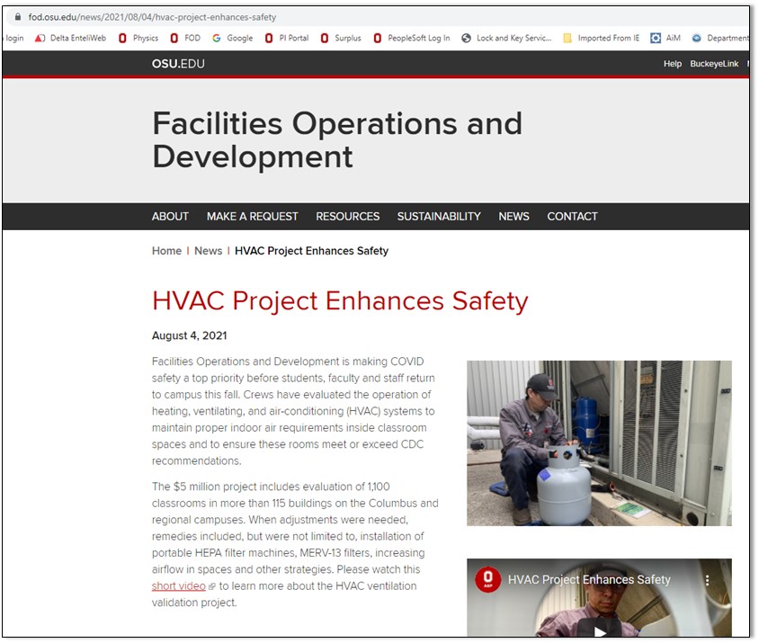Open the PeopleSoft Log In bookmark

click(x=413, y=38)
